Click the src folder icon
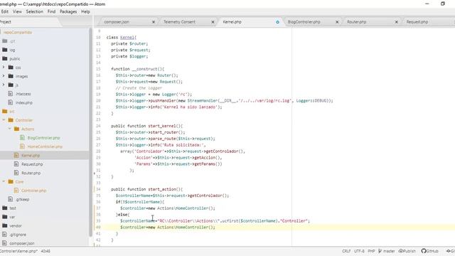The height and width of the screenshot is (256, 455). [x=5, y=111]
